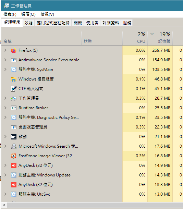Sort by the 狀態 column header
The image size is (183, 209).
(102, 38)
